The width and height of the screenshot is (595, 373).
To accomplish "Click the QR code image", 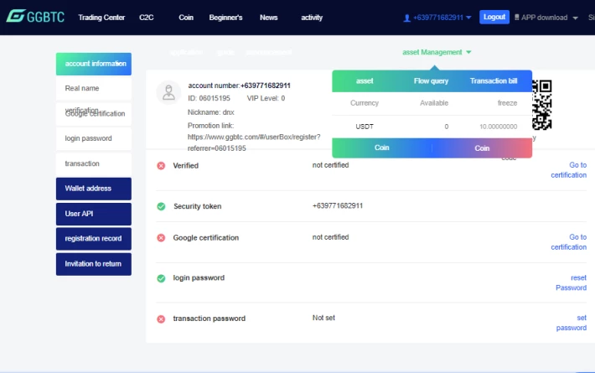I will click(x=541, y=105).
